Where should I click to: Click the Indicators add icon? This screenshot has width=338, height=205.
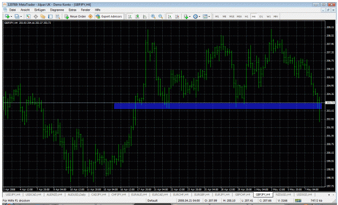(186, 16)
